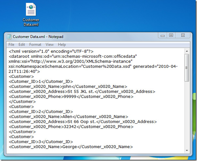The height and width of the screenshot is (161, 197).
Task: Click the Cutomer_ID 3 line
Action: click(41, 142)
